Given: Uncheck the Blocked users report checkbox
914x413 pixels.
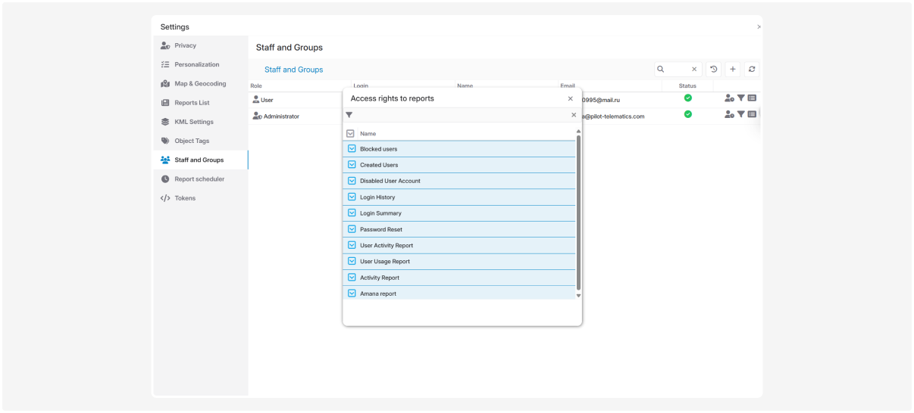Looking at the screenshot, I should click(x=352, y=149).
